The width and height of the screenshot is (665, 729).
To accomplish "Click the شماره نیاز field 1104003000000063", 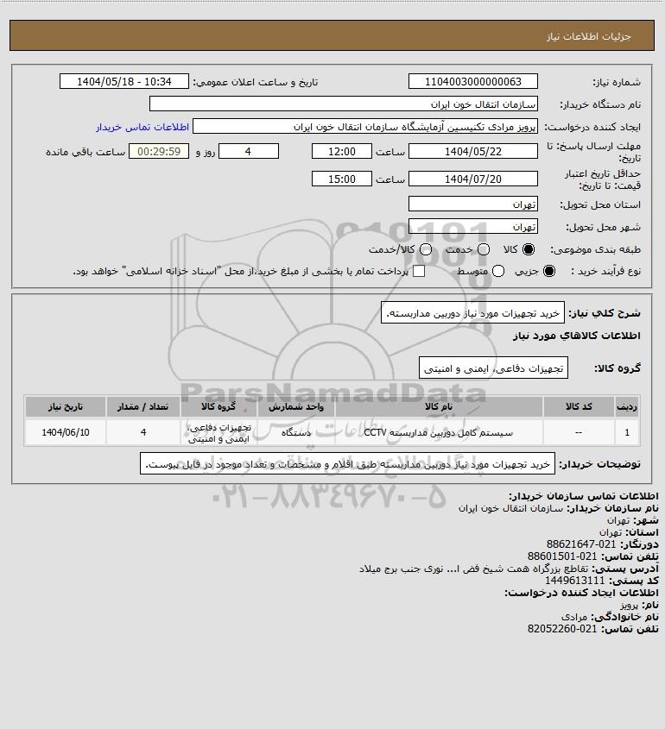I will coord(472,81).
